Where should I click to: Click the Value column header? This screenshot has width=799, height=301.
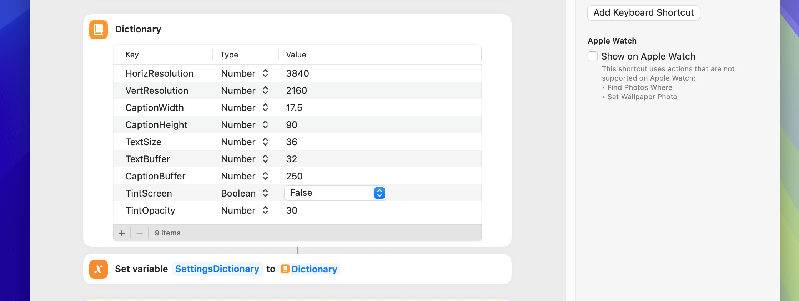pos(296,55)
